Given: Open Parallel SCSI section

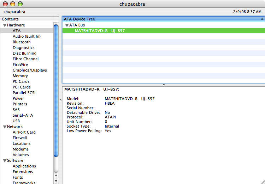Looking at the screenshot, I should (x=24, y=93).
